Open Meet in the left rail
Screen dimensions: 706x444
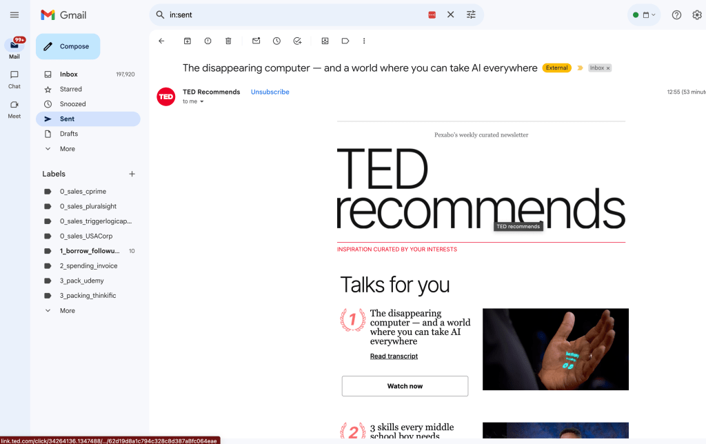(x=14, y=109)
